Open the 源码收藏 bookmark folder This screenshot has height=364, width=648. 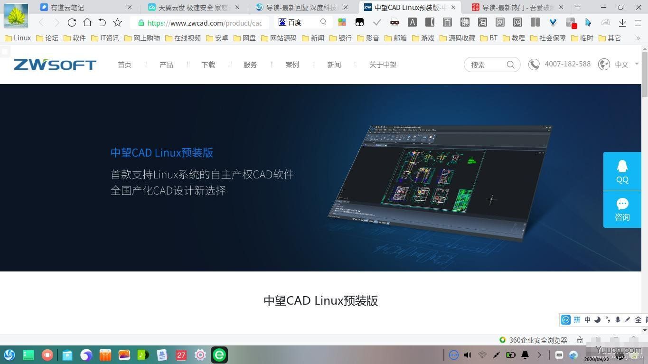(457, 38)
